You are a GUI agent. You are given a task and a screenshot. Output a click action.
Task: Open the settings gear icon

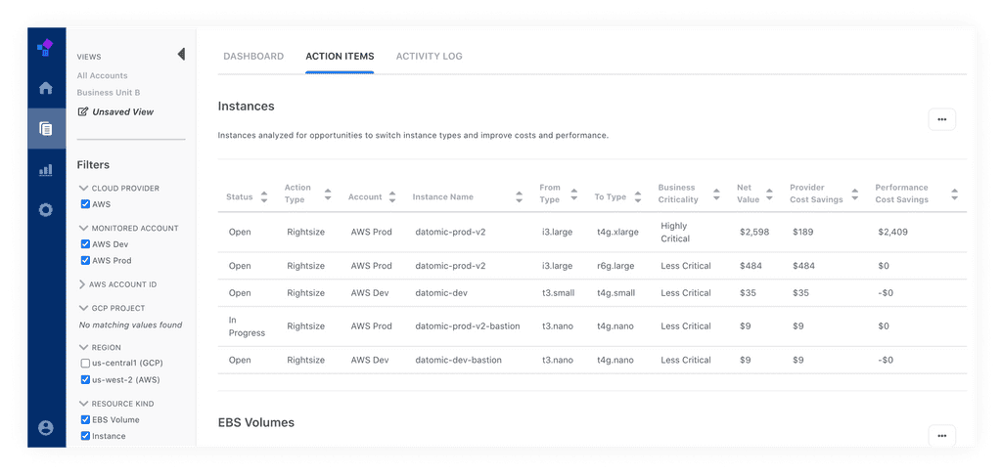point(45,209)
